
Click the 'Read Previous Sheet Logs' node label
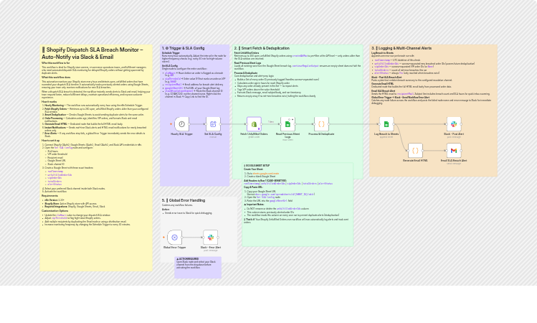coord(287,136)
